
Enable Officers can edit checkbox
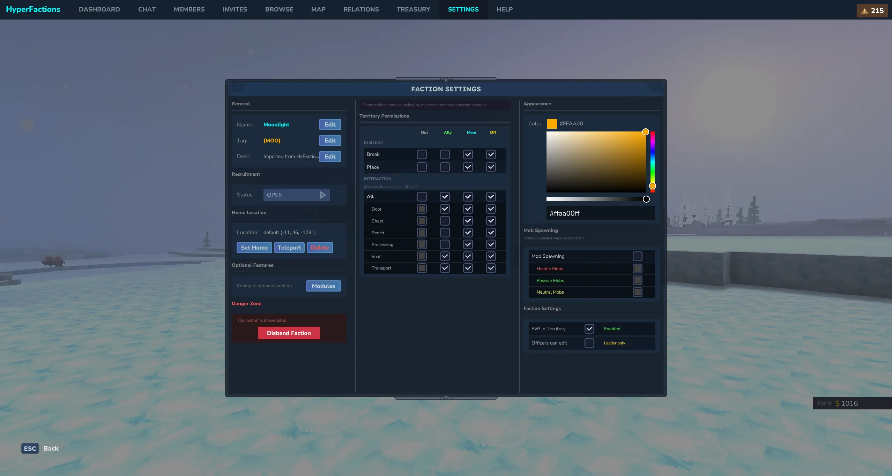[589, 343]
